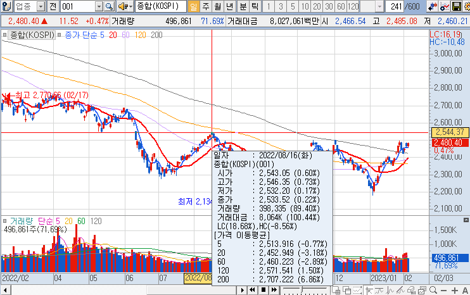Click the A text tool icon
470x295 pixels.
click(x=465, y=290)
